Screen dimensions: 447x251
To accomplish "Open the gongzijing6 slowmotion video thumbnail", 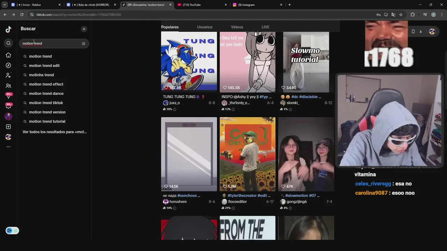I will point(306,154).
